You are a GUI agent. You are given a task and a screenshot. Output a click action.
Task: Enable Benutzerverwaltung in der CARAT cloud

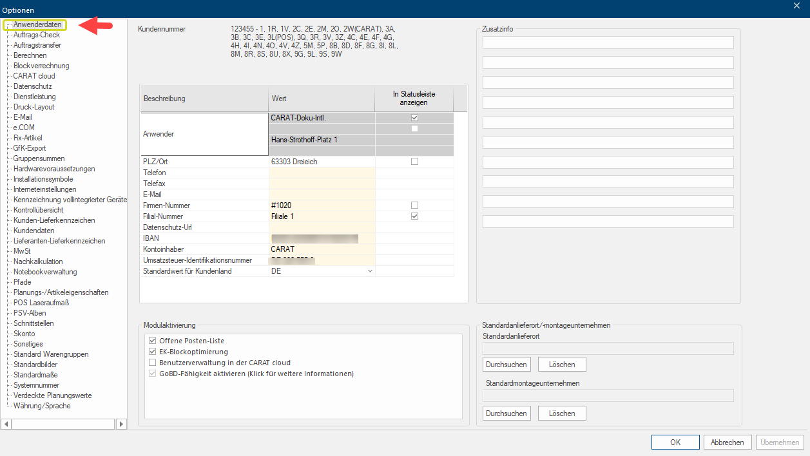(153, 363)
